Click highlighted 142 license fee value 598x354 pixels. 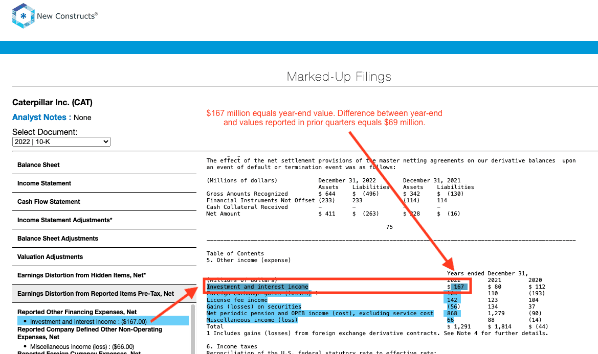[x=452, y=300]
